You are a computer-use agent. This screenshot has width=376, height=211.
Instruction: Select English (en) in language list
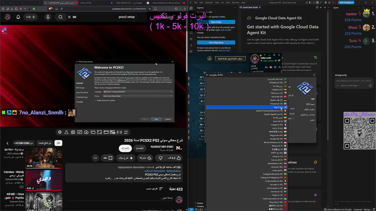(x=247, y=107)
